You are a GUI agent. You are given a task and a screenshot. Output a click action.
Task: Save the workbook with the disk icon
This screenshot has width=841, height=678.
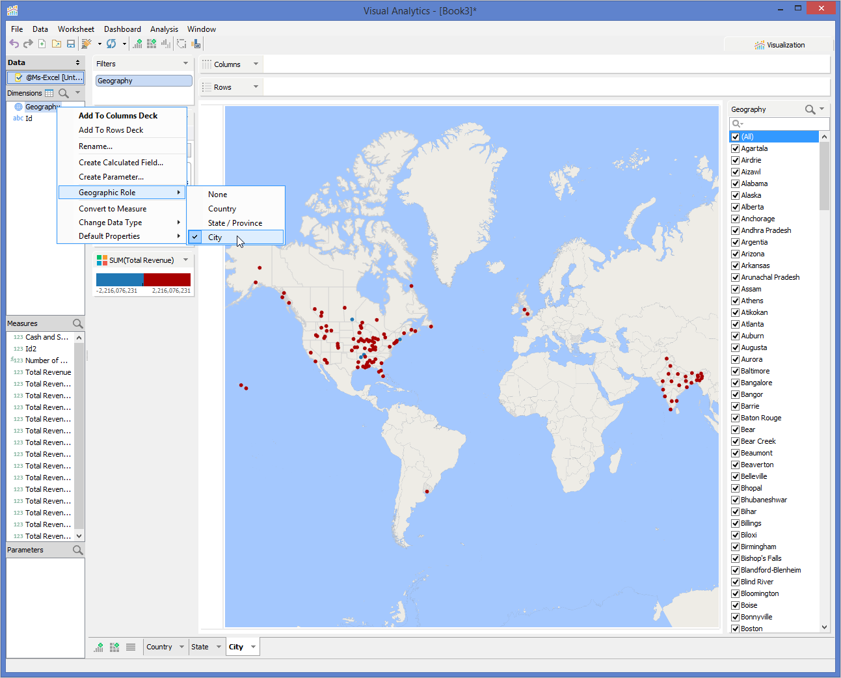71,44
